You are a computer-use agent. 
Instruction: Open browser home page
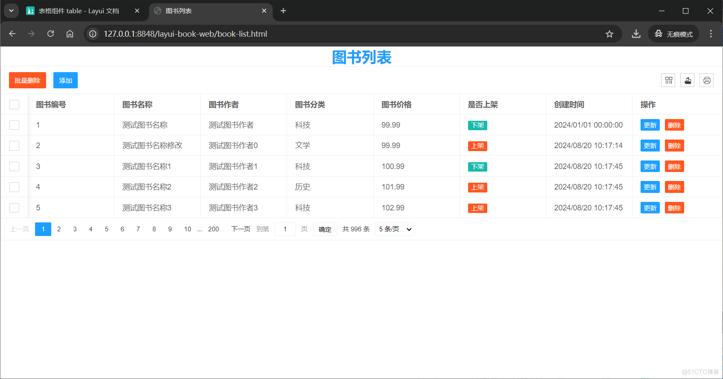click(70, 34)
